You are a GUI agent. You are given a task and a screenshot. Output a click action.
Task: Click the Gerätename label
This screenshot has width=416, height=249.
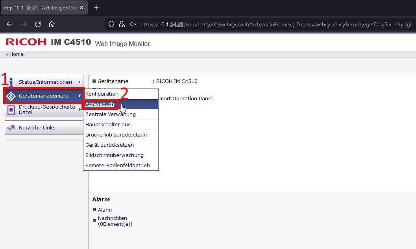pyautogui.click(x=113, y=81)
